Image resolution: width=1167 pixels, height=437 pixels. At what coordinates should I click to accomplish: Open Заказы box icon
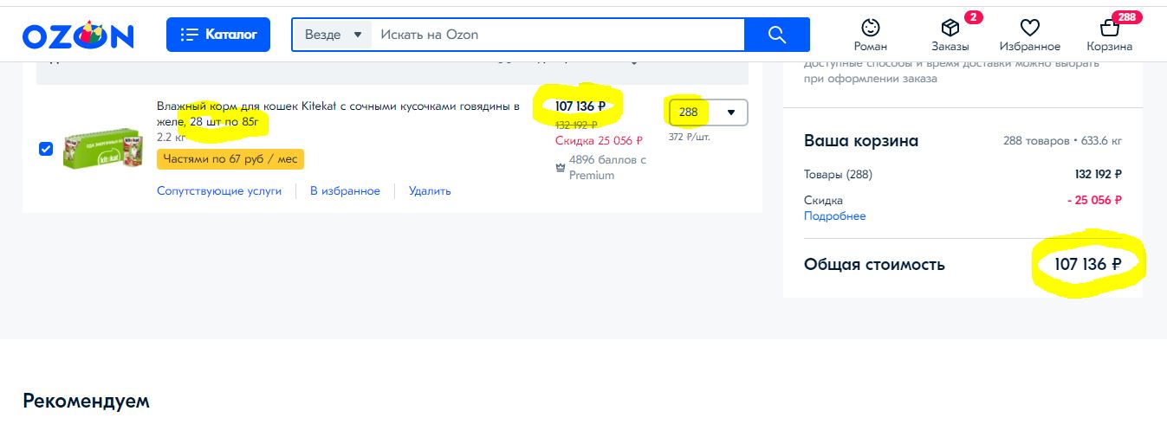pos(950,28)
